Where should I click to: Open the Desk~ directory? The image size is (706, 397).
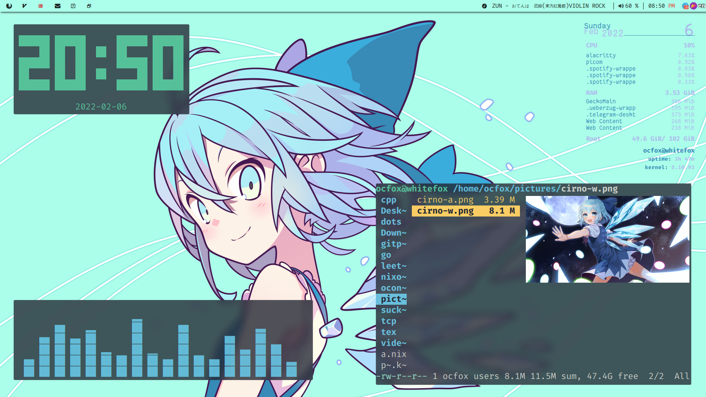pyautogui.click(x=393, y=211)
